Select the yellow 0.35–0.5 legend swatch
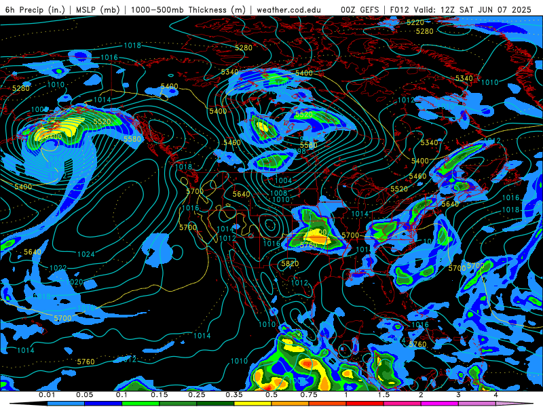The width and height of the screenshot is (543, 407). tap(252, 404)
